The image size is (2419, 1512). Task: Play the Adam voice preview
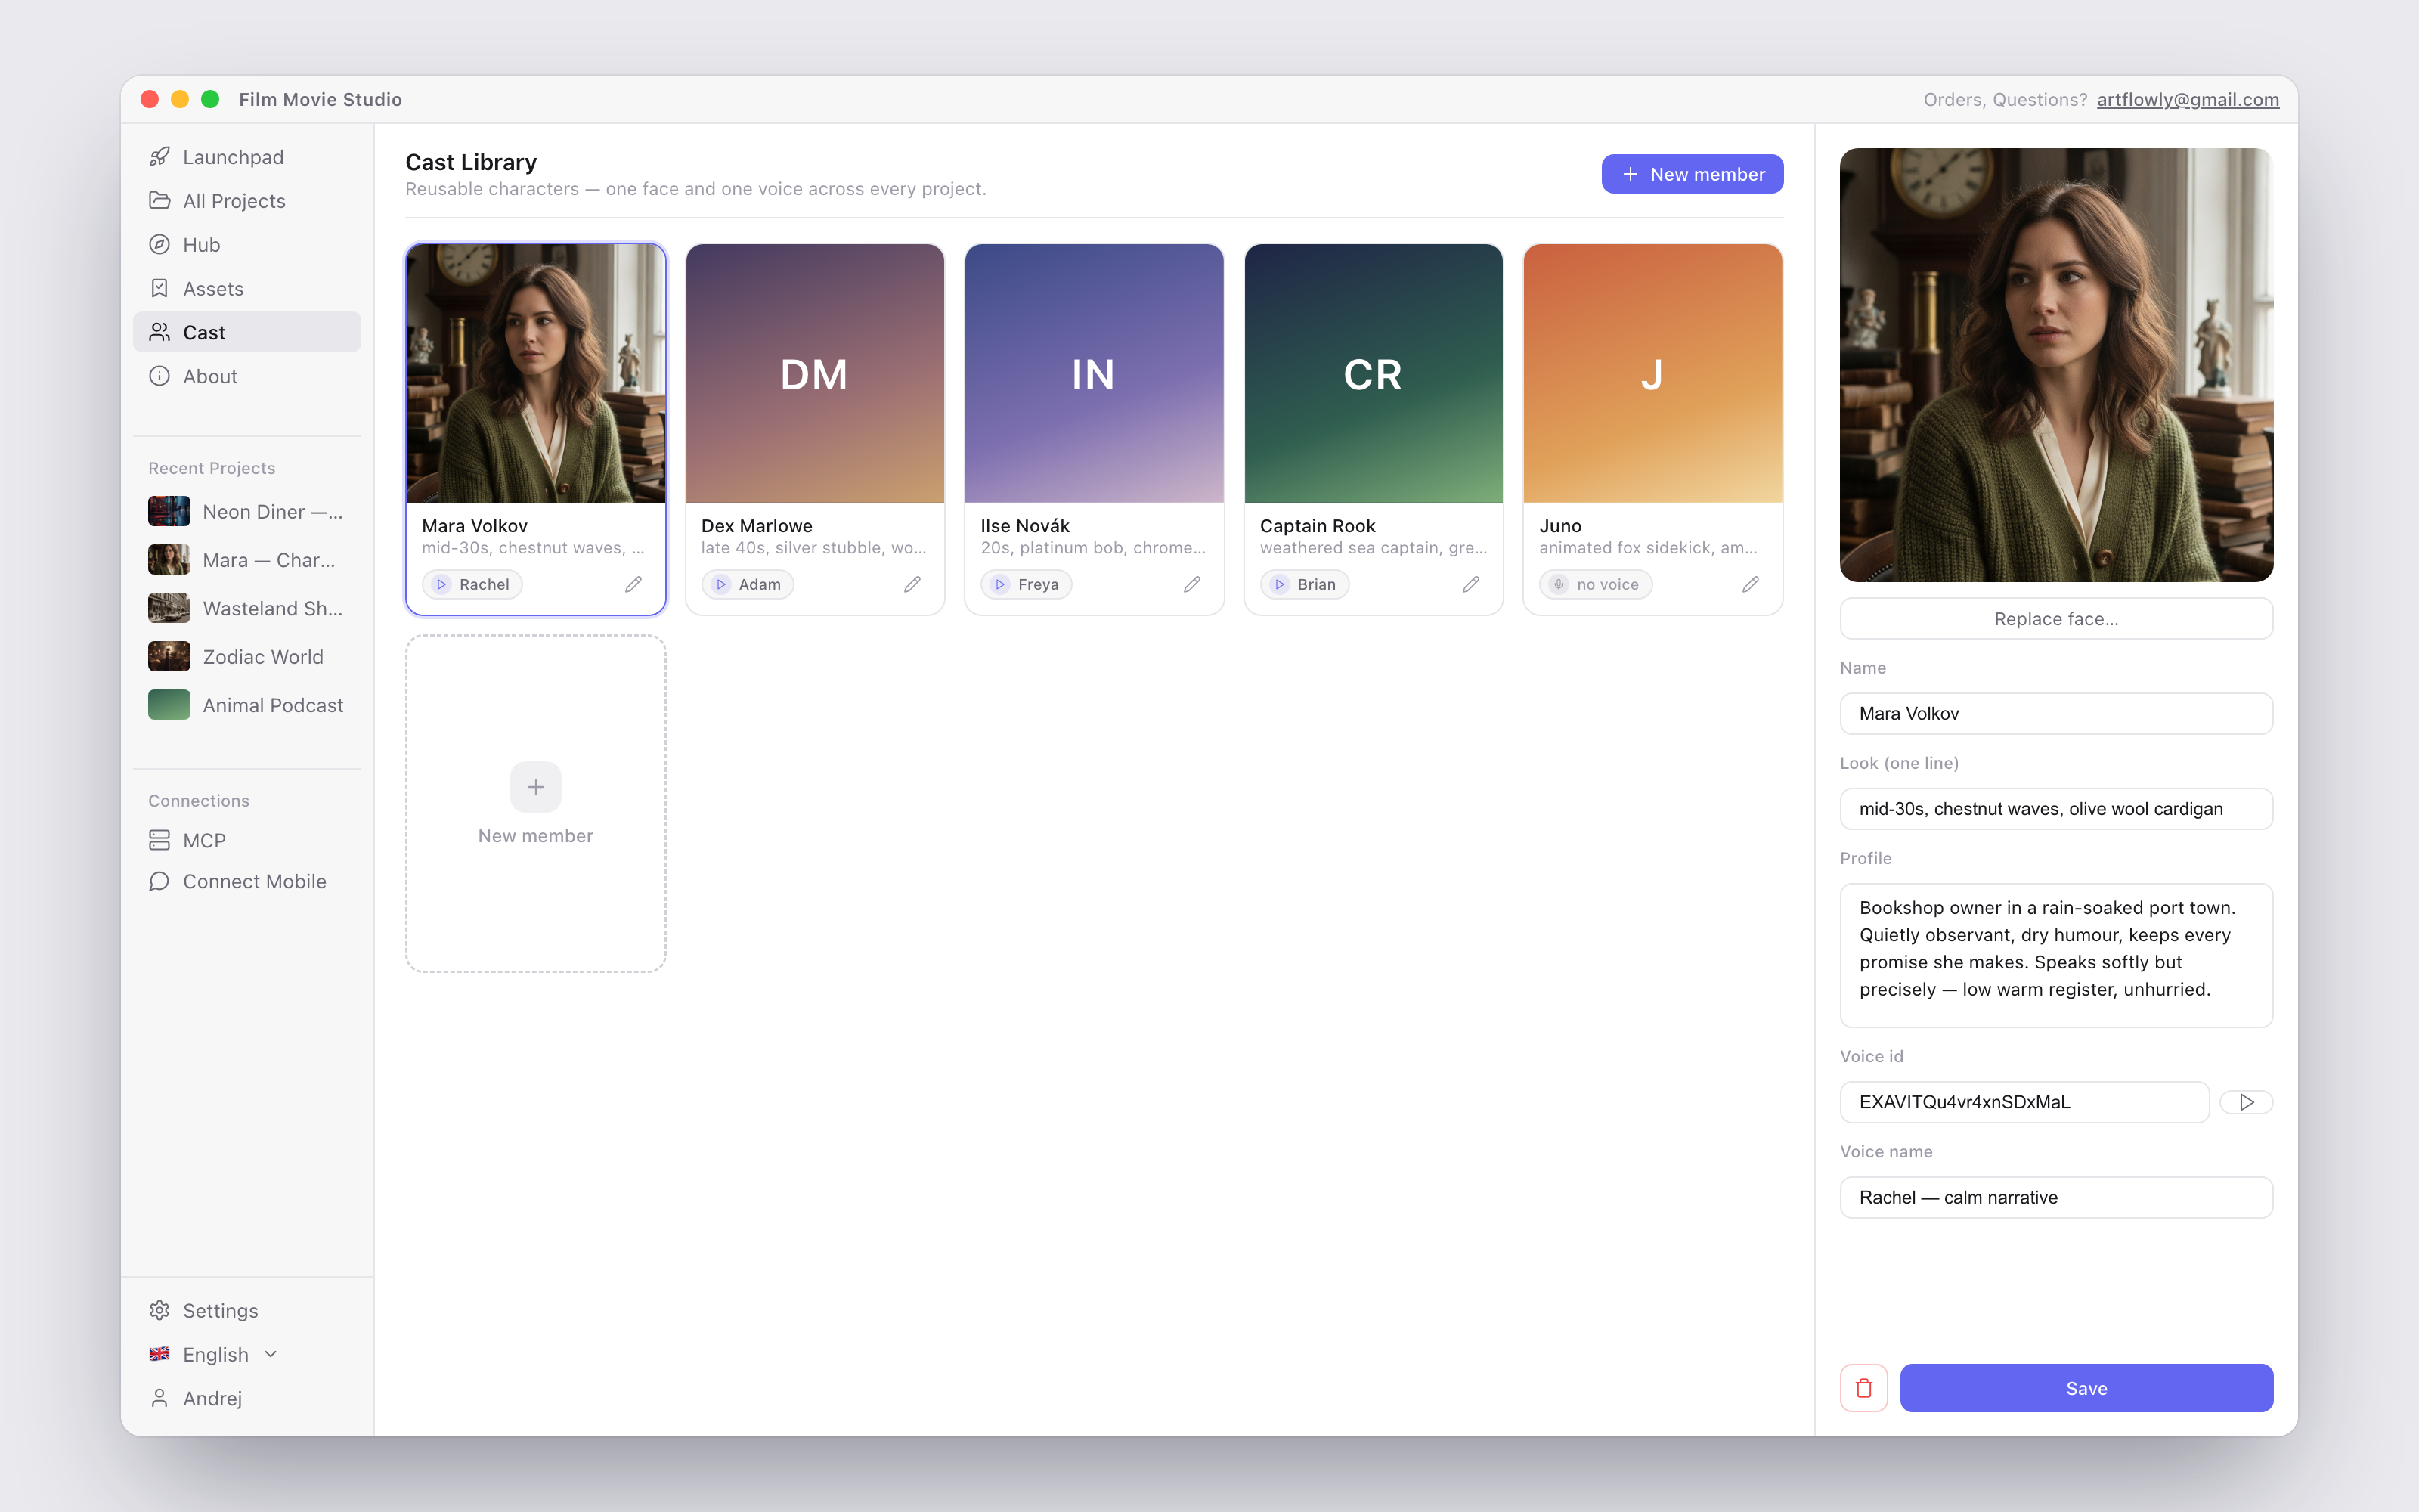pos(748,585)
